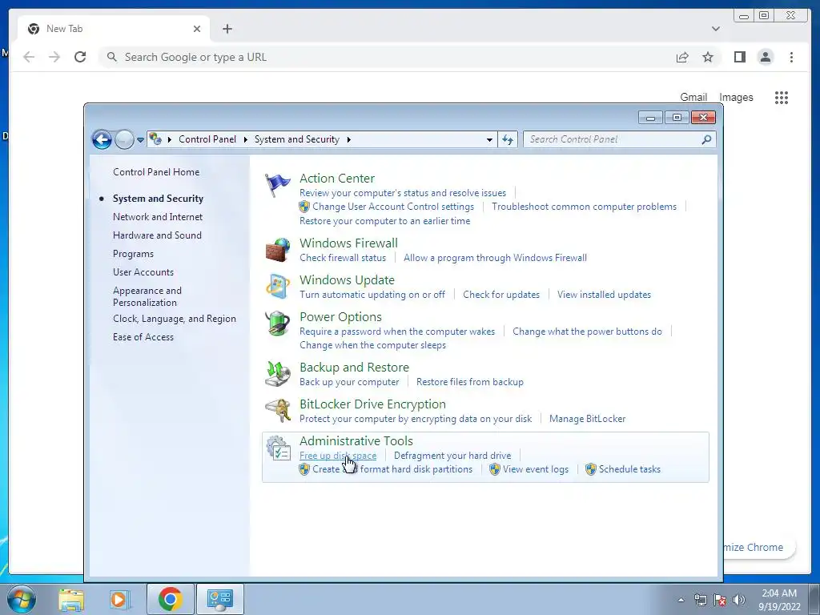
Task: Click Check firewall status link
Action: pos(343,258)
